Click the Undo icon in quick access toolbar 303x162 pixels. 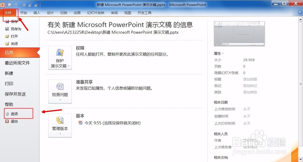tap(16, 5)
